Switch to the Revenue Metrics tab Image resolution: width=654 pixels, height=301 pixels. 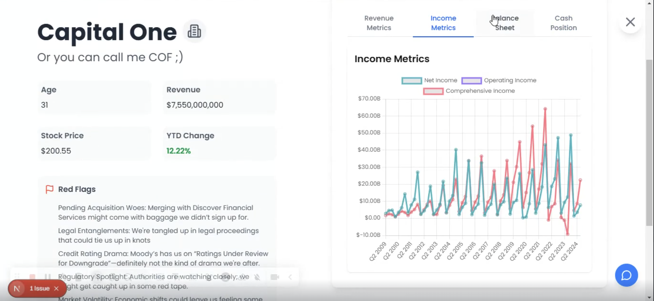(379, 23)
